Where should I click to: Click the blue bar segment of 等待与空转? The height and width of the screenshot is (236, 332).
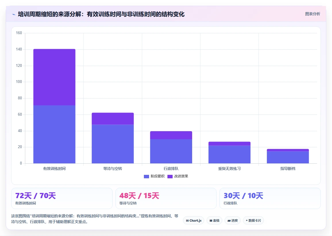pyautogui.click(x=113, y=144)
